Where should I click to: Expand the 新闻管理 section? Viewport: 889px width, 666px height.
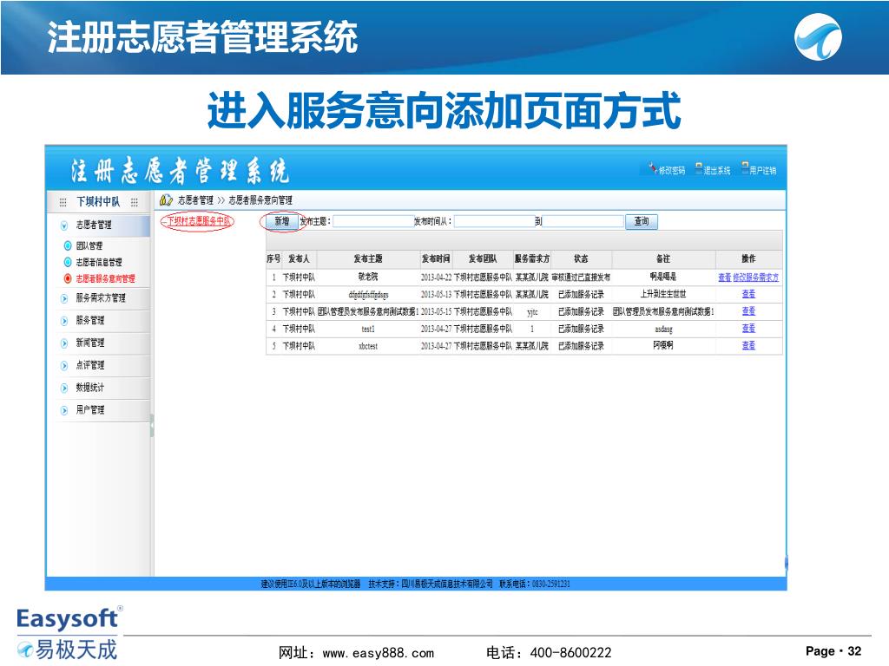pyautogui.click(x=64, y=343)
